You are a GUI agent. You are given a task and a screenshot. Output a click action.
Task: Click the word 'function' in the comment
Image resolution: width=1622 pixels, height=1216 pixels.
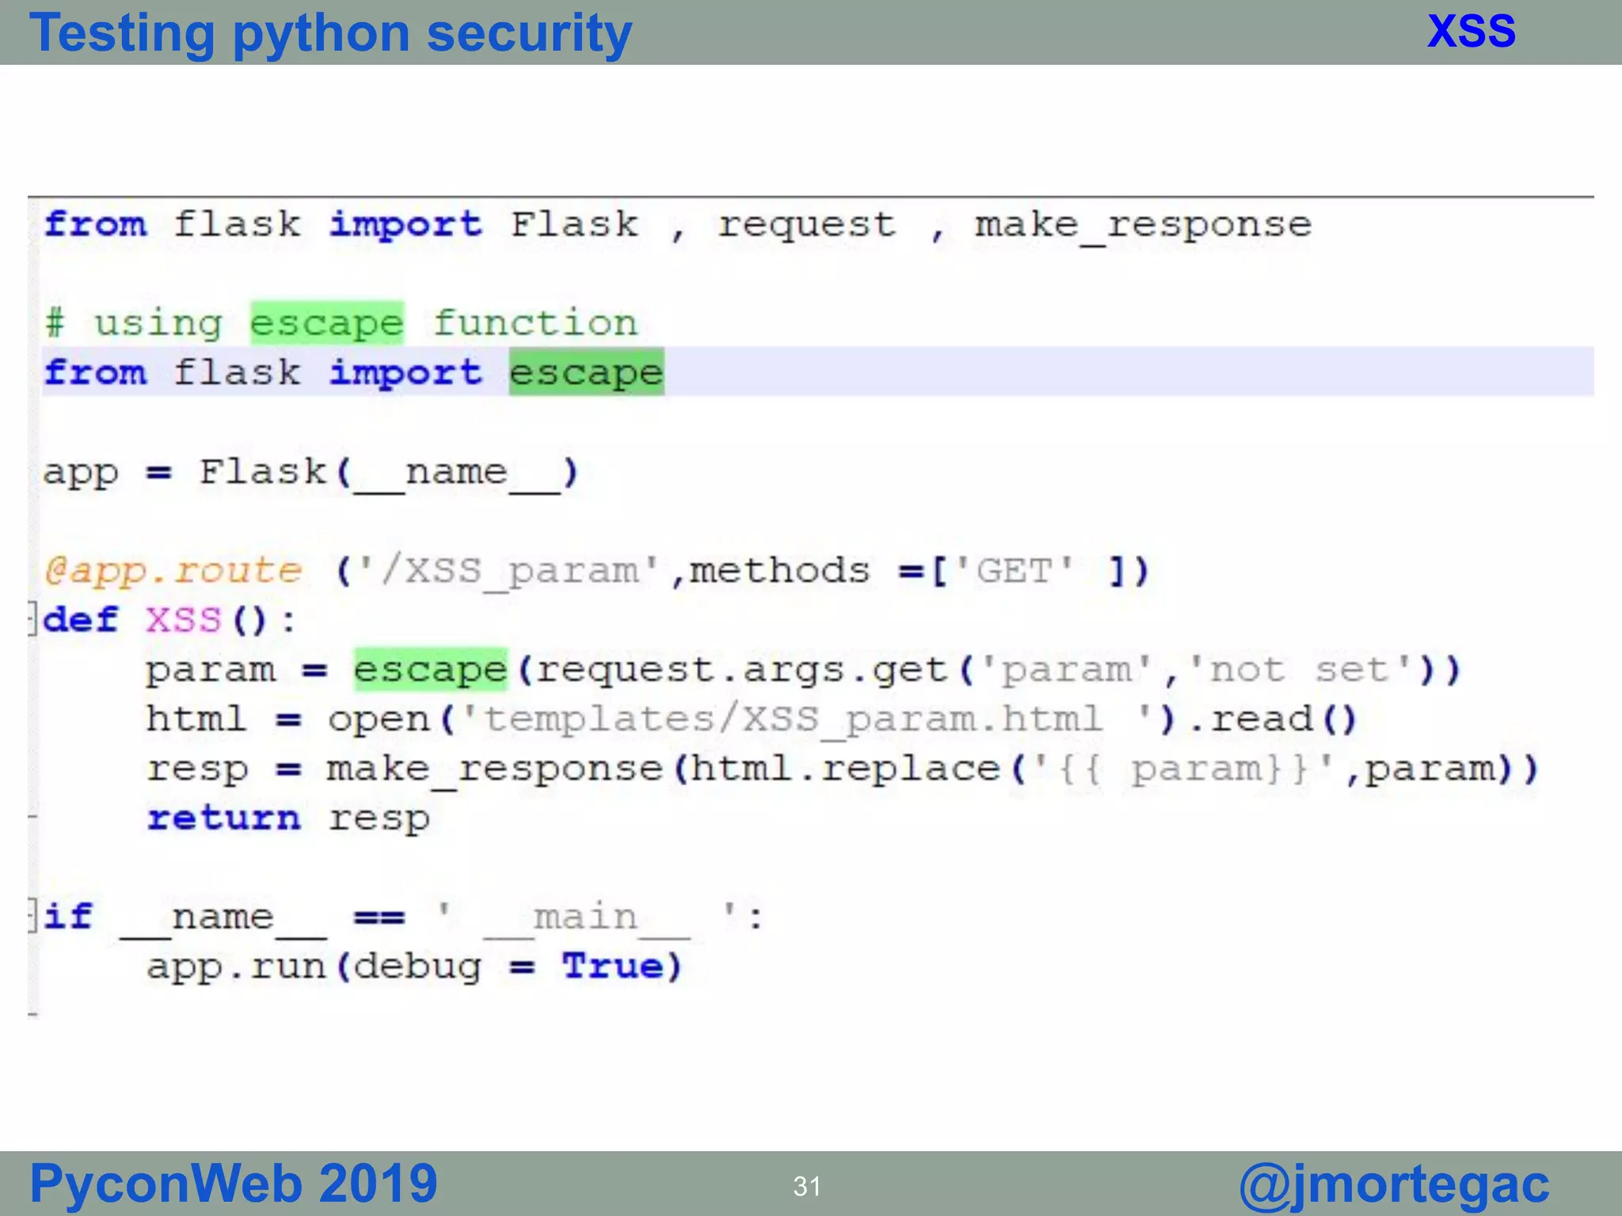pos(535,323)
